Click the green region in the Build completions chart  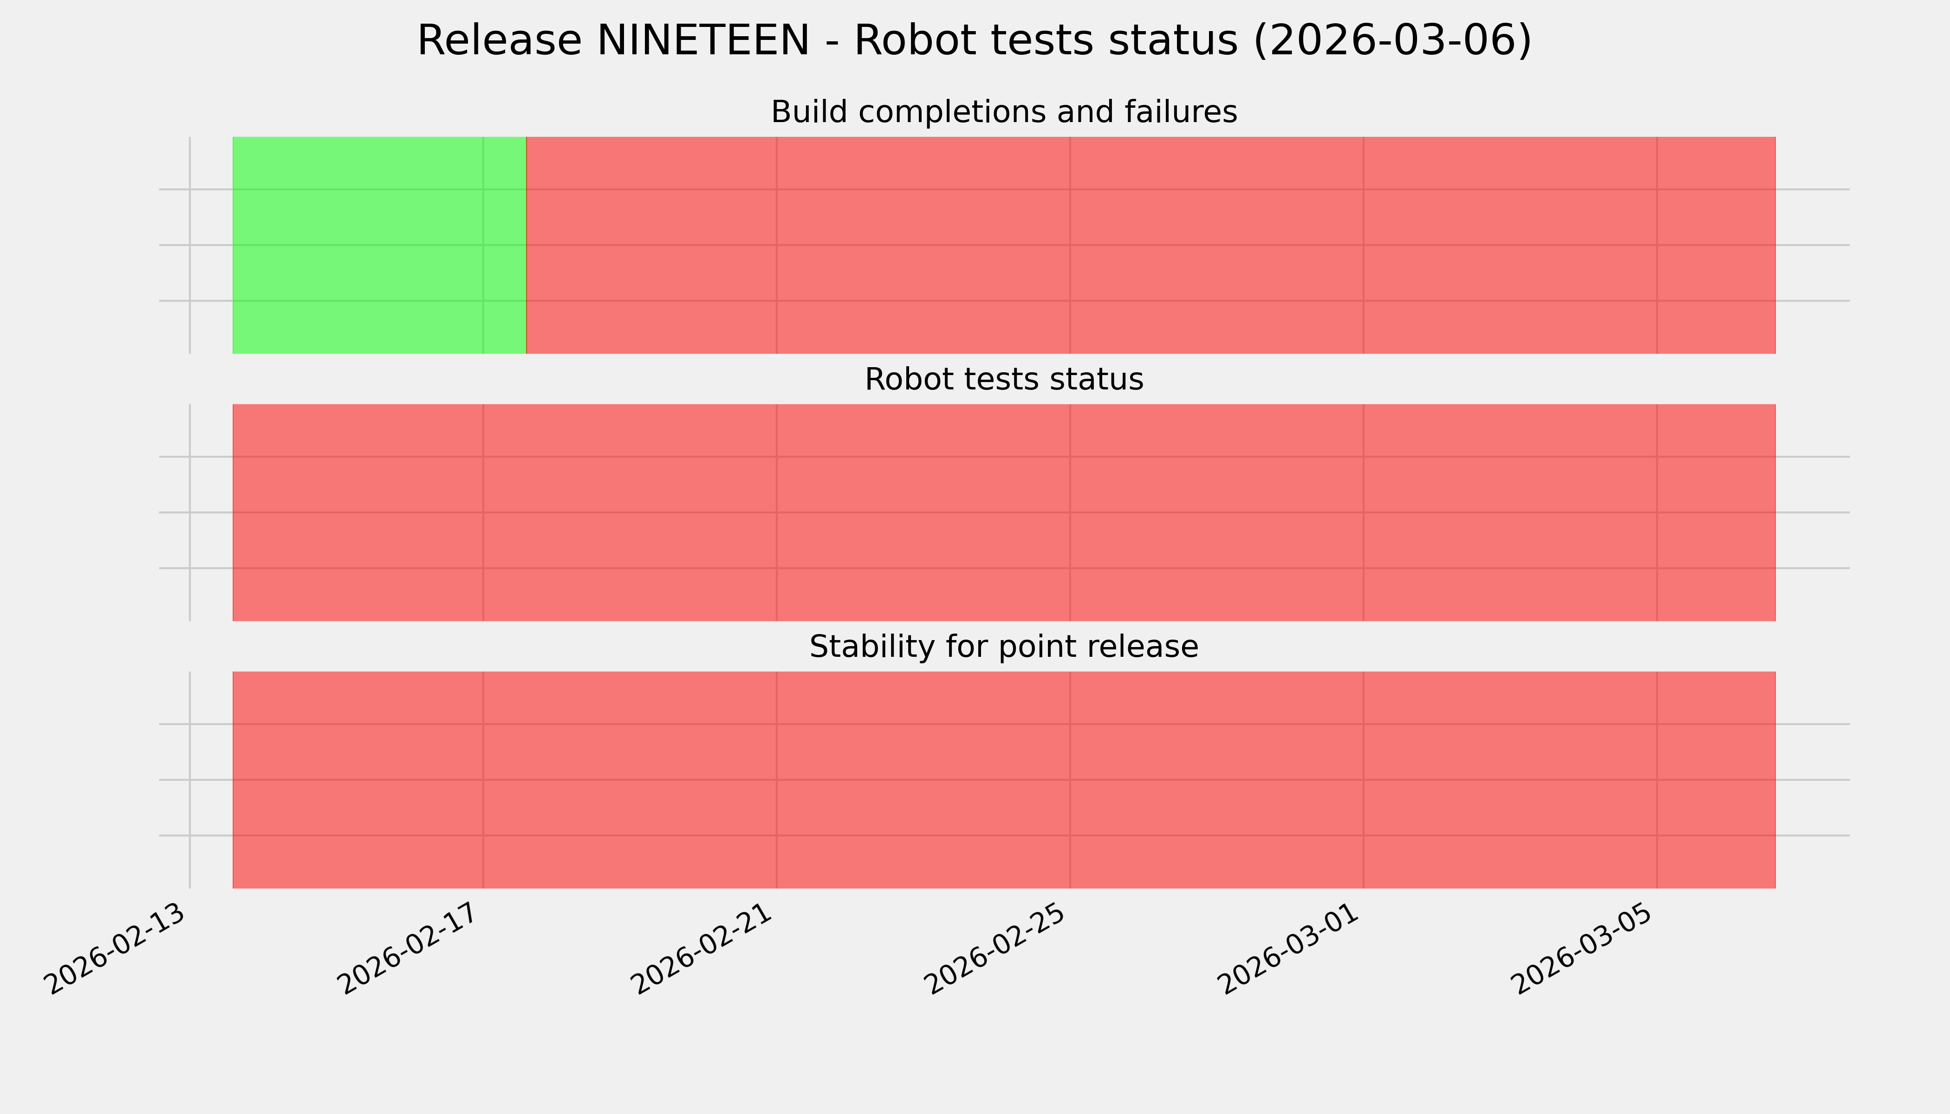(379, 245)
